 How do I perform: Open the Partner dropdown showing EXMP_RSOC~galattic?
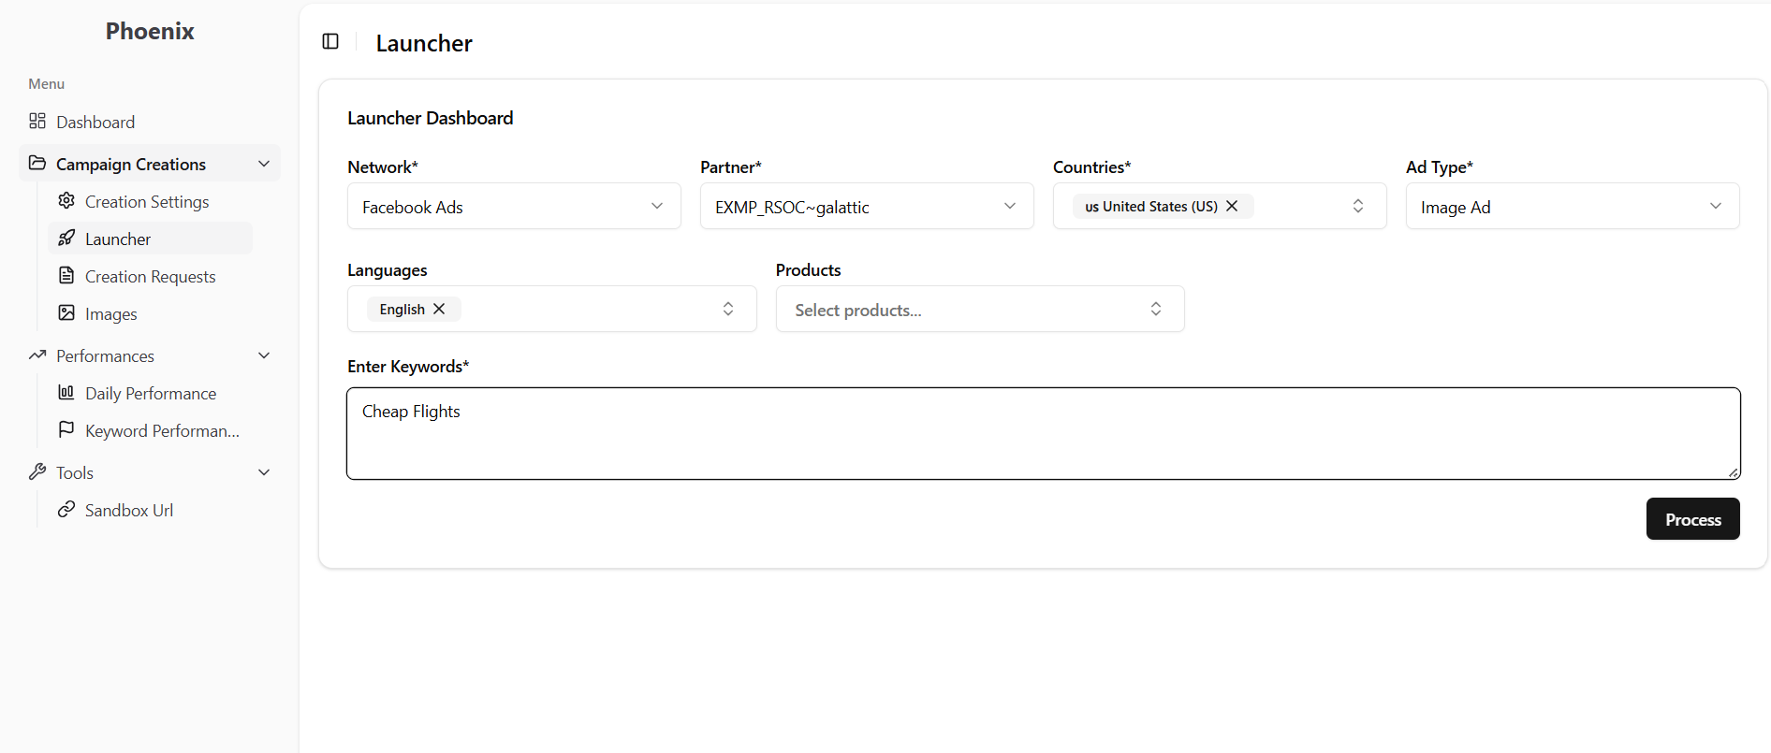[866, 207]
